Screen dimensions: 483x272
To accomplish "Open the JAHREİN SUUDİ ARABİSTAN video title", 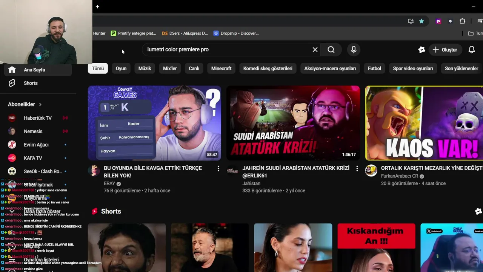I will click(x=296, y=172).
